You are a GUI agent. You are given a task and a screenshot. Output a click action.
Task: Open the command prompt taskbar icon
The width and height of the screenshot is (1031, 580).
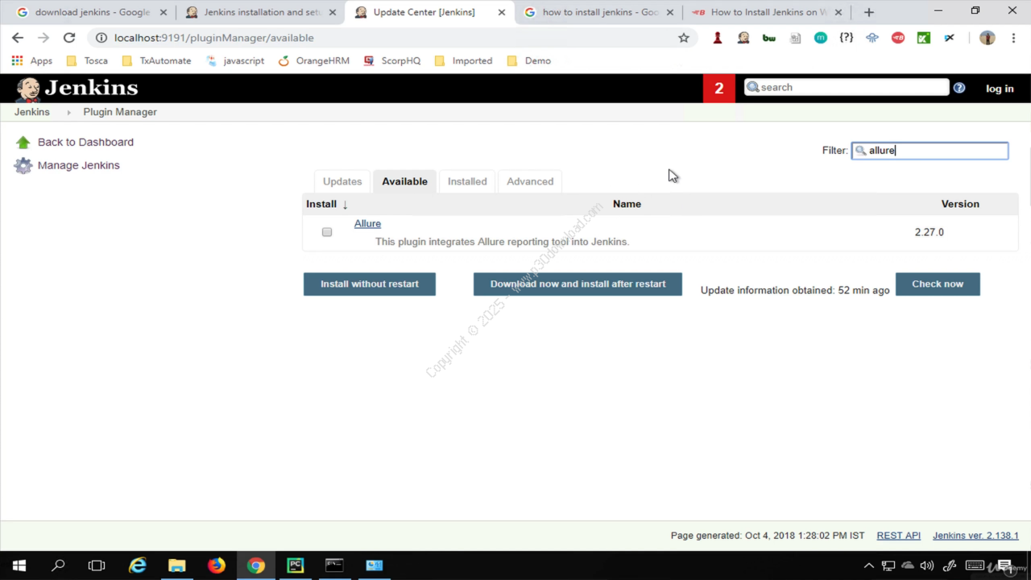coord(334,565)
